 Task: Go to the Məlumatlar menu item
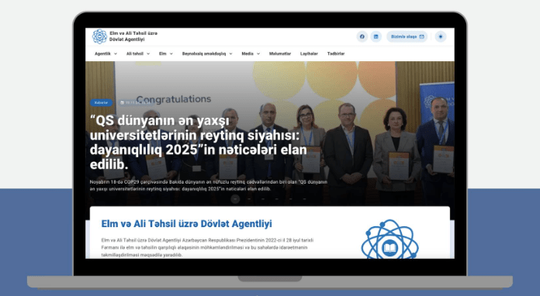click(x=279, y=53)
